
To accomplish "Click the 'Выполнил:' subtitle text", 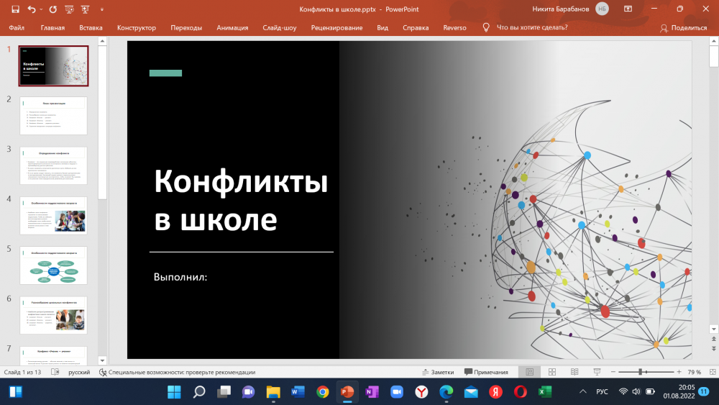I will 180,277.
